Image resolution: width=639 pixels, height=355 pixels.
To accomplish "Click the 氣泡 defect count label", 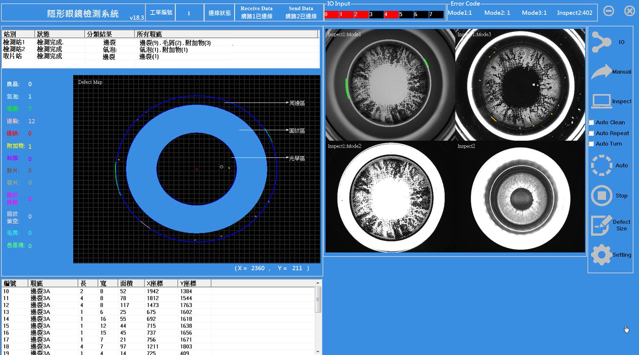I will click(13, 97).
